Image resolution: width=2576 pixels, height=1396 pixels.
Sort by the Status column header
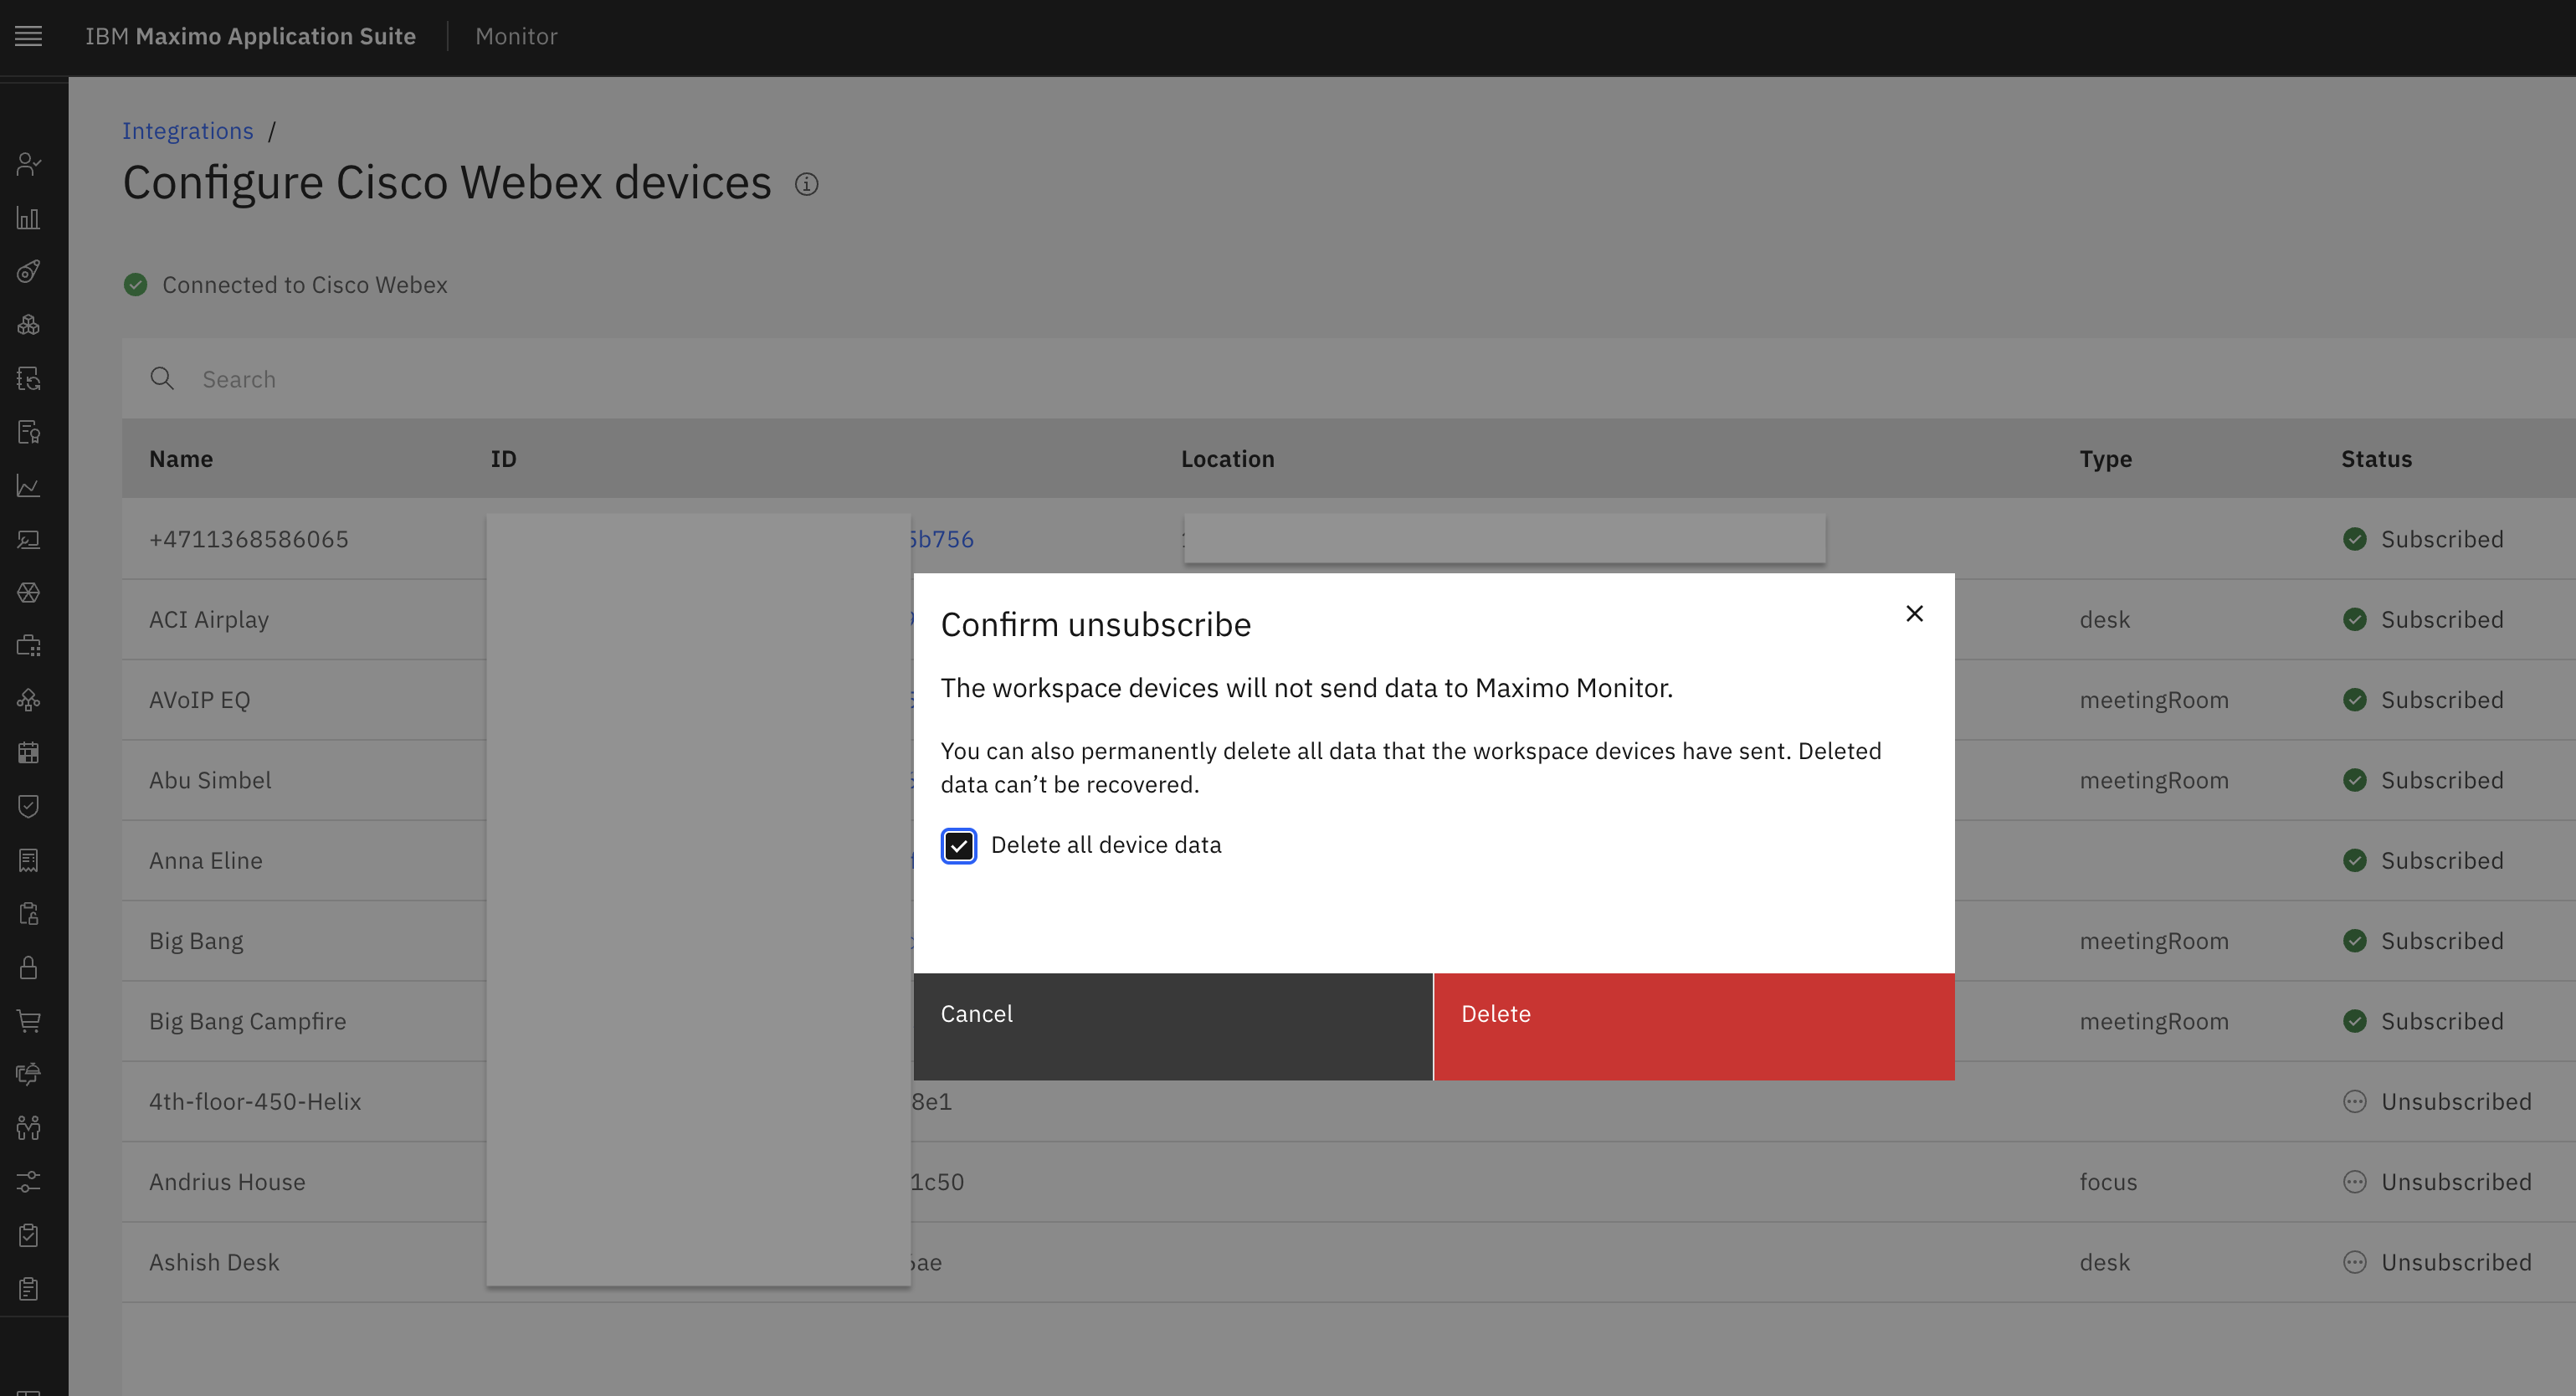(2376, 459)
